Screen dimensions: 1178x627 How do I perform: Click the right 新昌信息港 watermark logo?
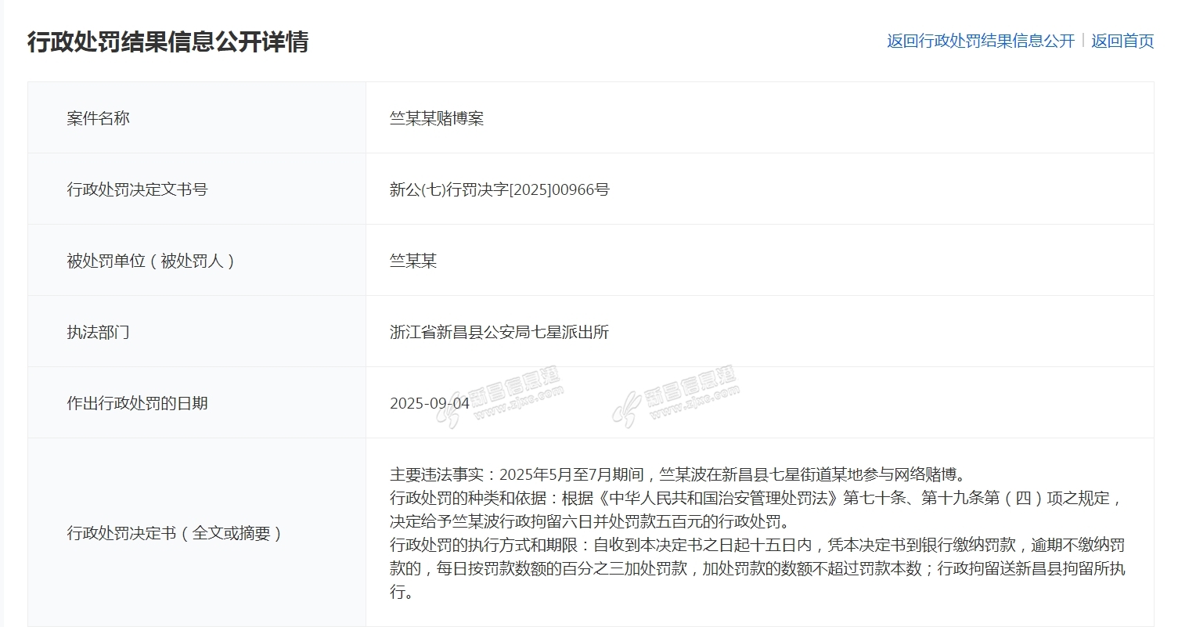coord(675,397)
